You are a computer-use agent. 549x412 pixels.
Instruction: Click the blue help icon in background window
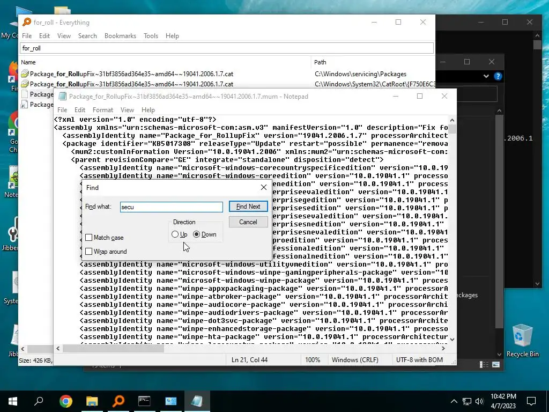[498, 76]
